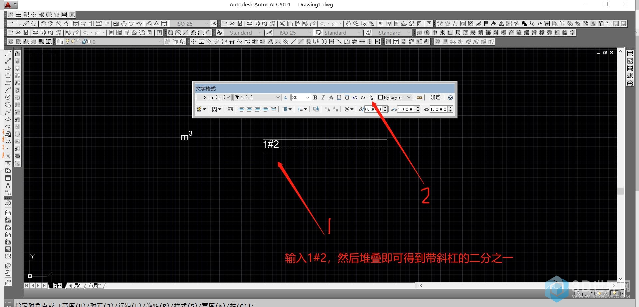Select the Linear Dimension tool
This screenshot has height=307, width=639.
pyautogui.click(x=11, y=24)
